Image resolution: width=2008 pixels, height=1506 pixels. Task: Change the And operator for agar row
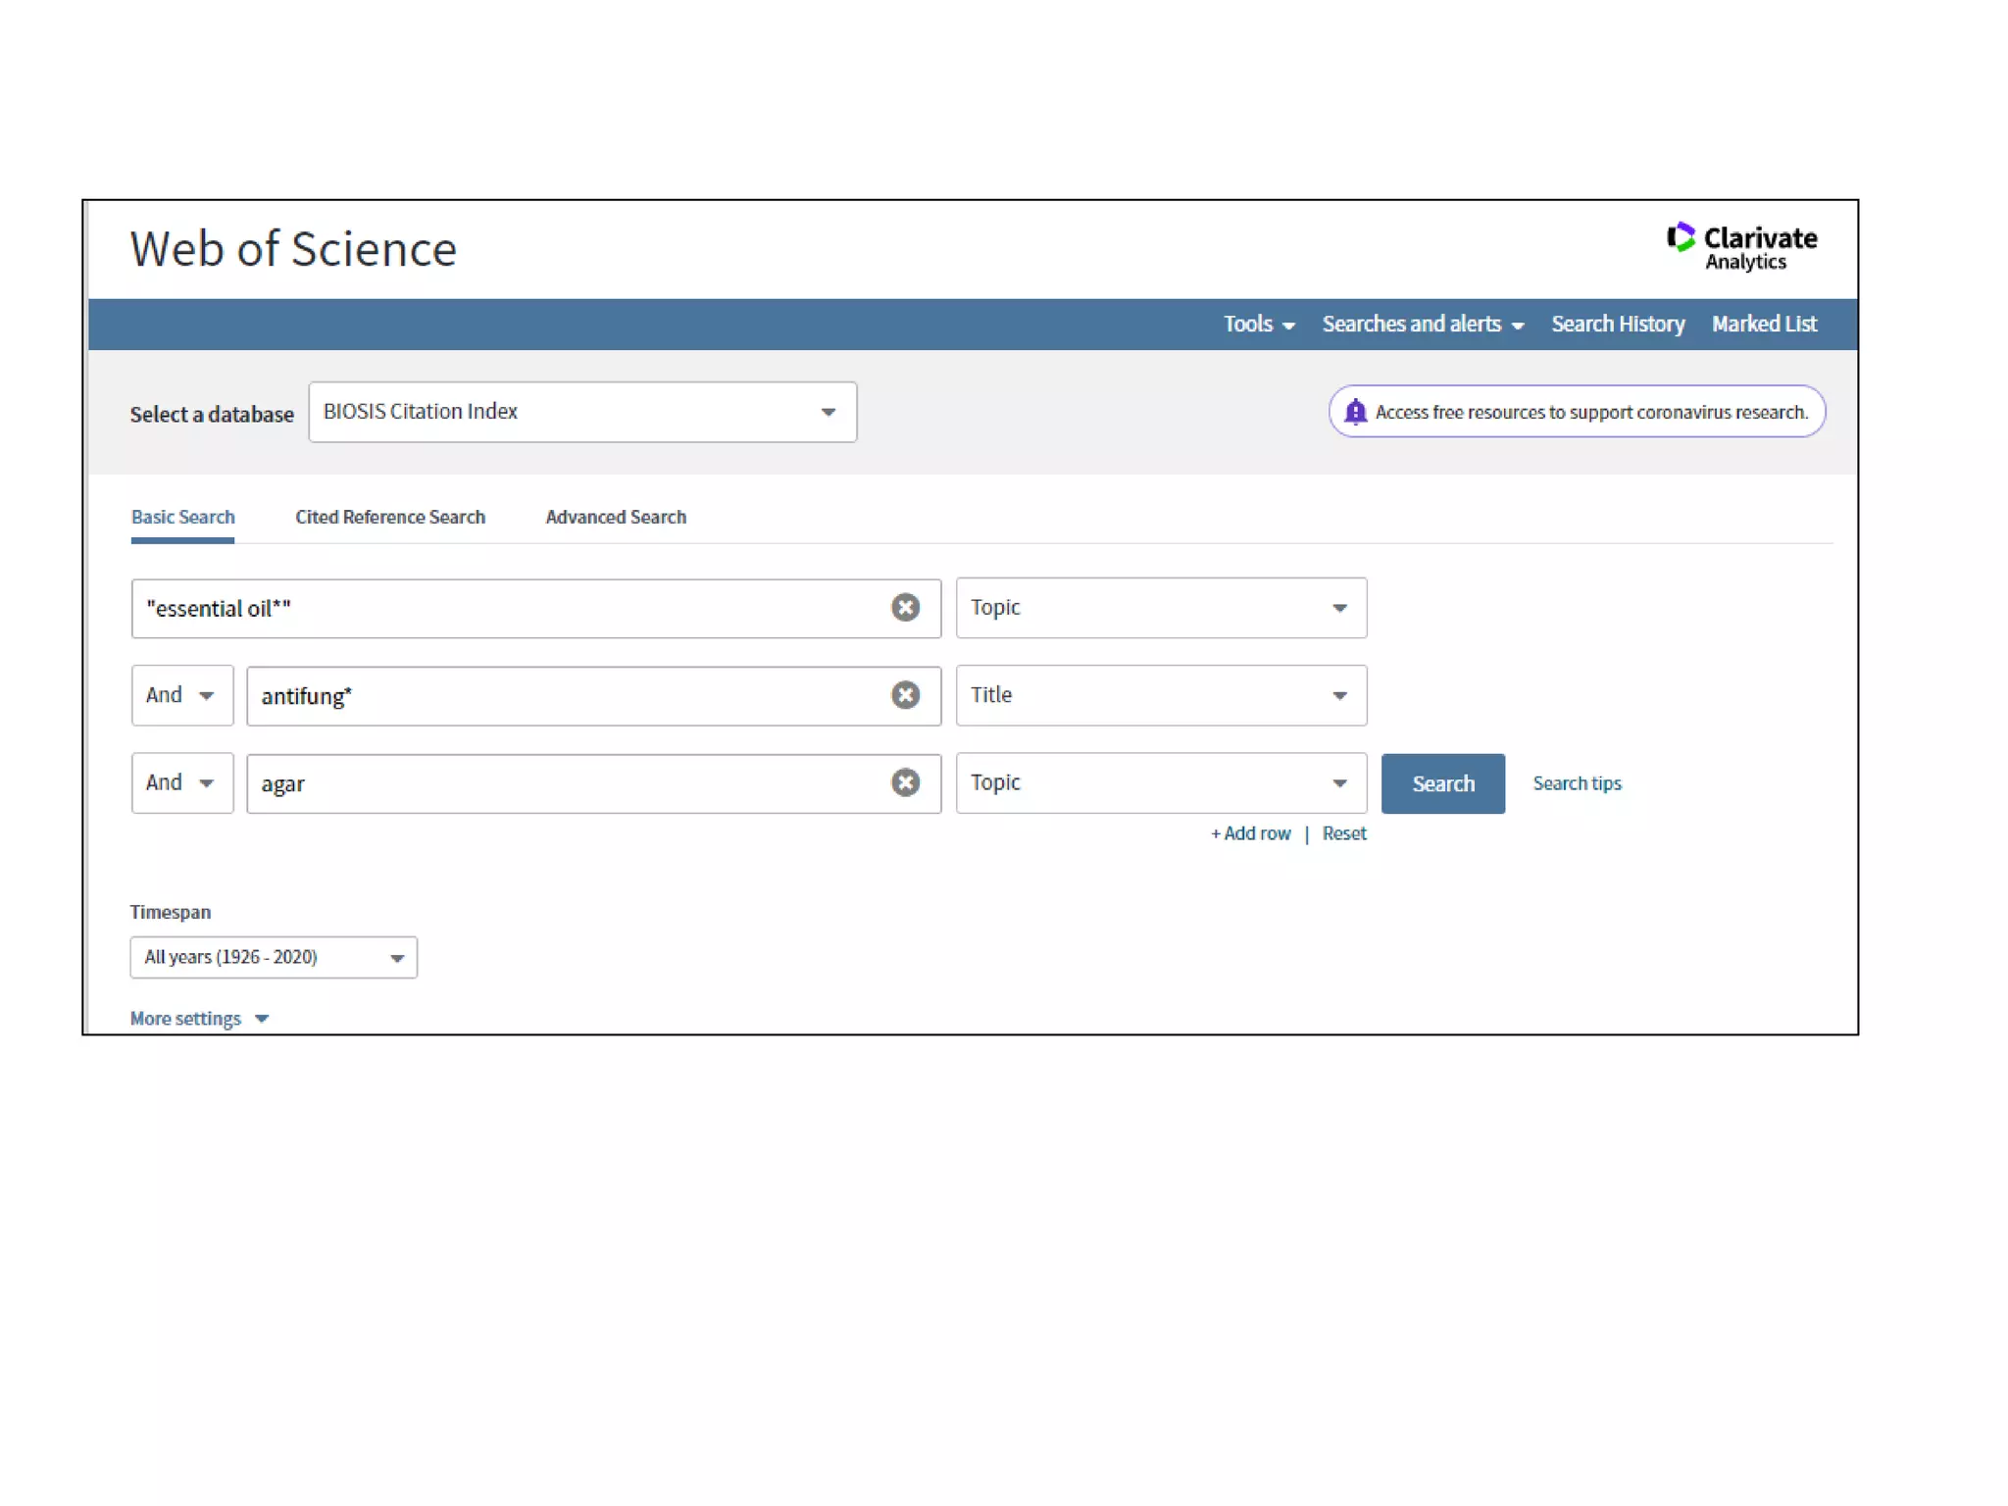pos(182,782)
